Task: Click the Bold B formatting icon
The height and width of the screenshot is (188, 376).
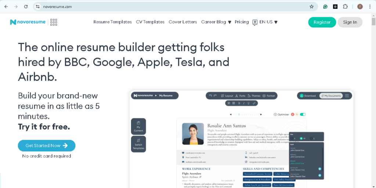Action: coord(239,103)
